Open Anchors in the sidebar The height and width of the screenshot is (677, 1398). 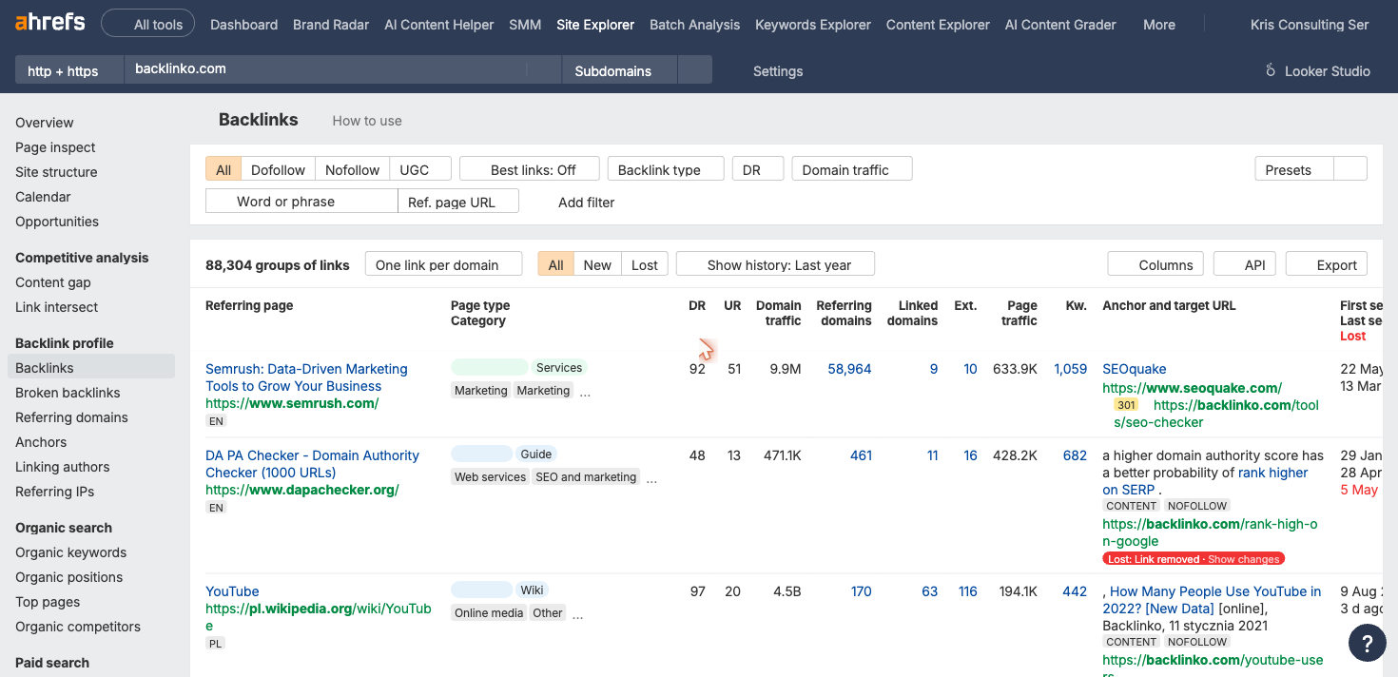tap(41, 442)
